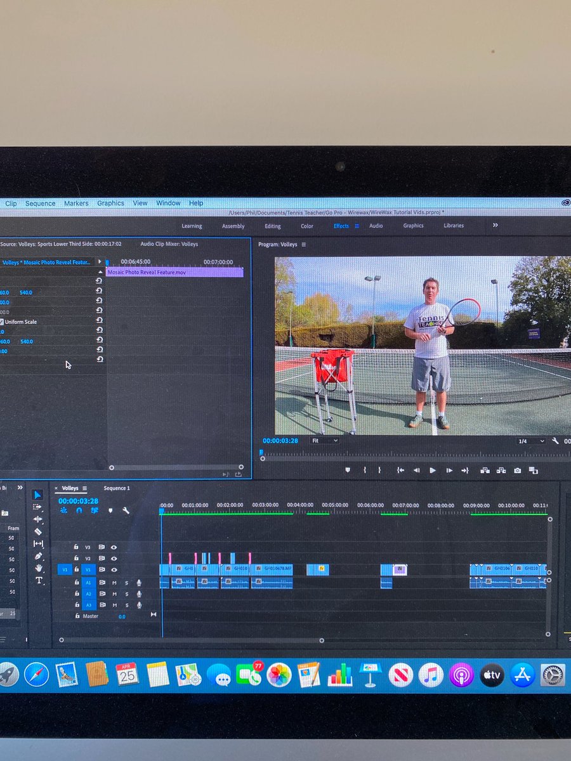Click Add Marker icon in timeline header
571x761 pixels.
[110, 511]
